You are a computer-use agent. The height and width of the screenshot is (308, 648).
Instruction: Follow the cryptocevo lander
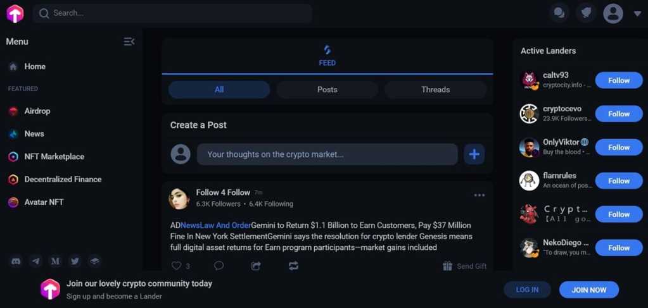[x=618, y=114]
